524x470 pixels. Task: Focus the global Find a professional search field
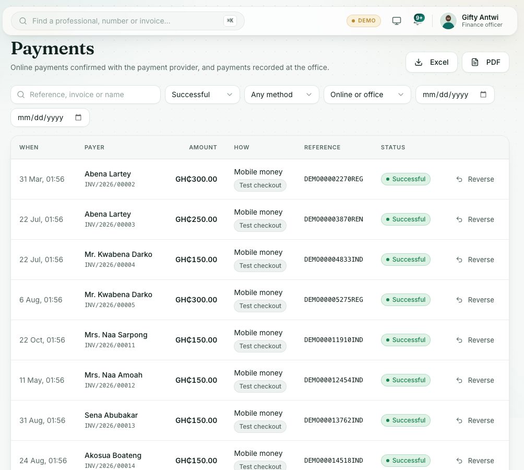128,21
